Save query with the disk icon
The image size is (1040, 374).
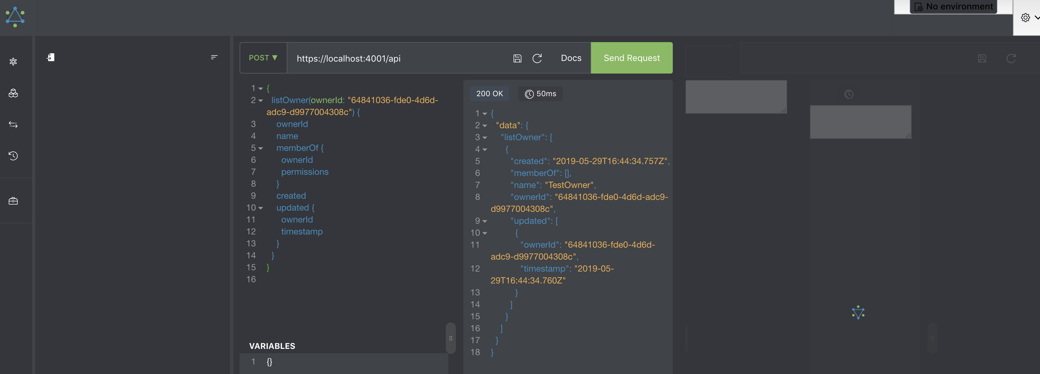point(517,58)
